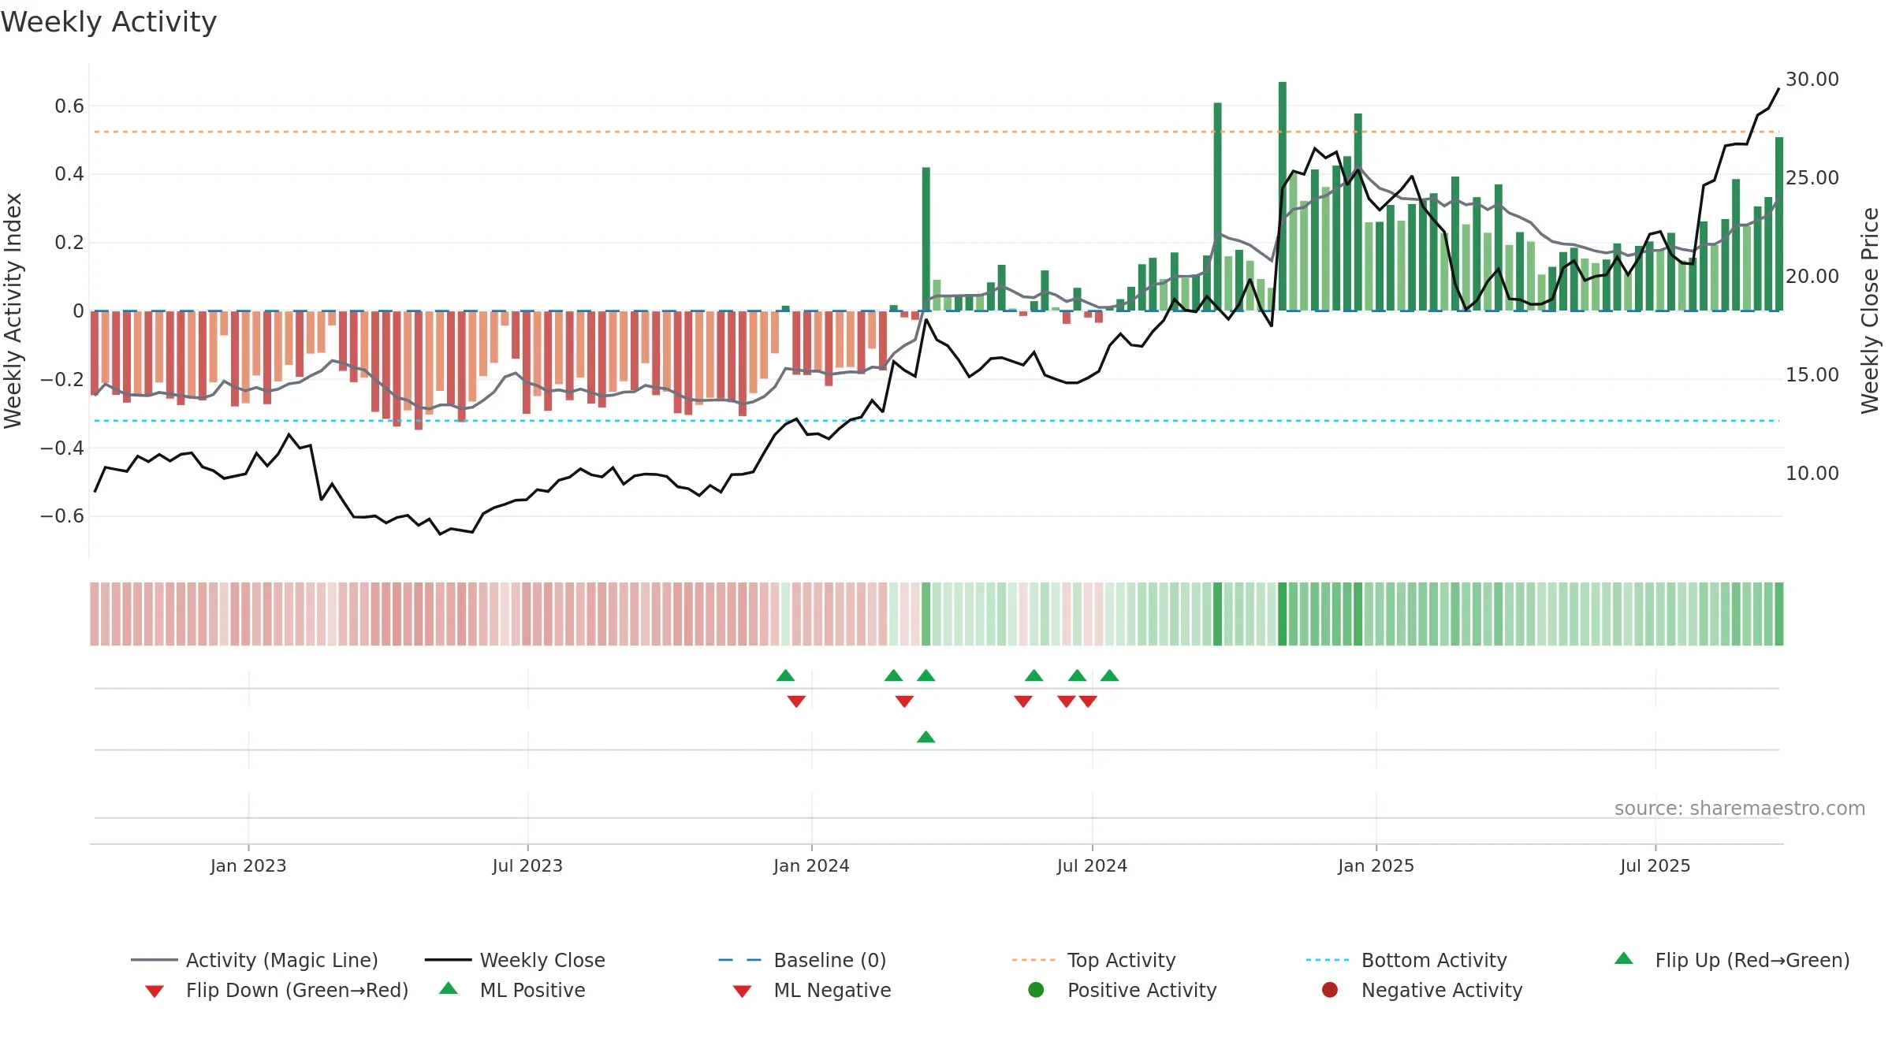Viewport: 1892px width, 1064px height.
Task: Click the Jul 2023 x-axis label
Action: pos(527,866)
